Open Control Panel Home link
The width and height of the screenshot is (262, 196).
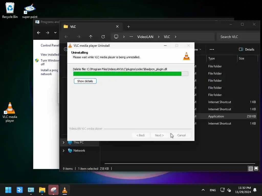tap(50, 45)
